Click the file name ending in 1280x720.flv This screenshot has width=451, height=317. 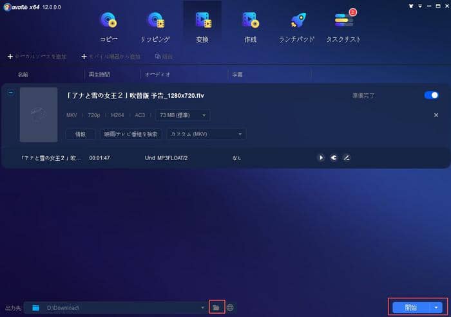(135, 96)
